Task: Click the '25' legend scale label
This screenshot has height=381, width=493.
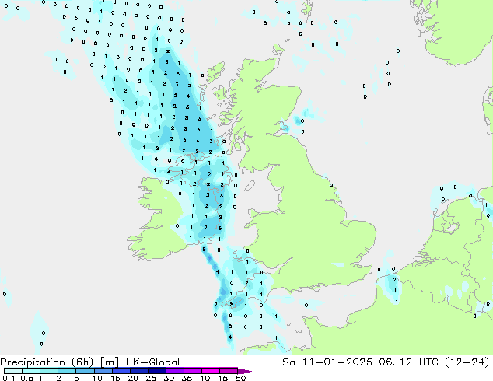Action: point(151,378)
